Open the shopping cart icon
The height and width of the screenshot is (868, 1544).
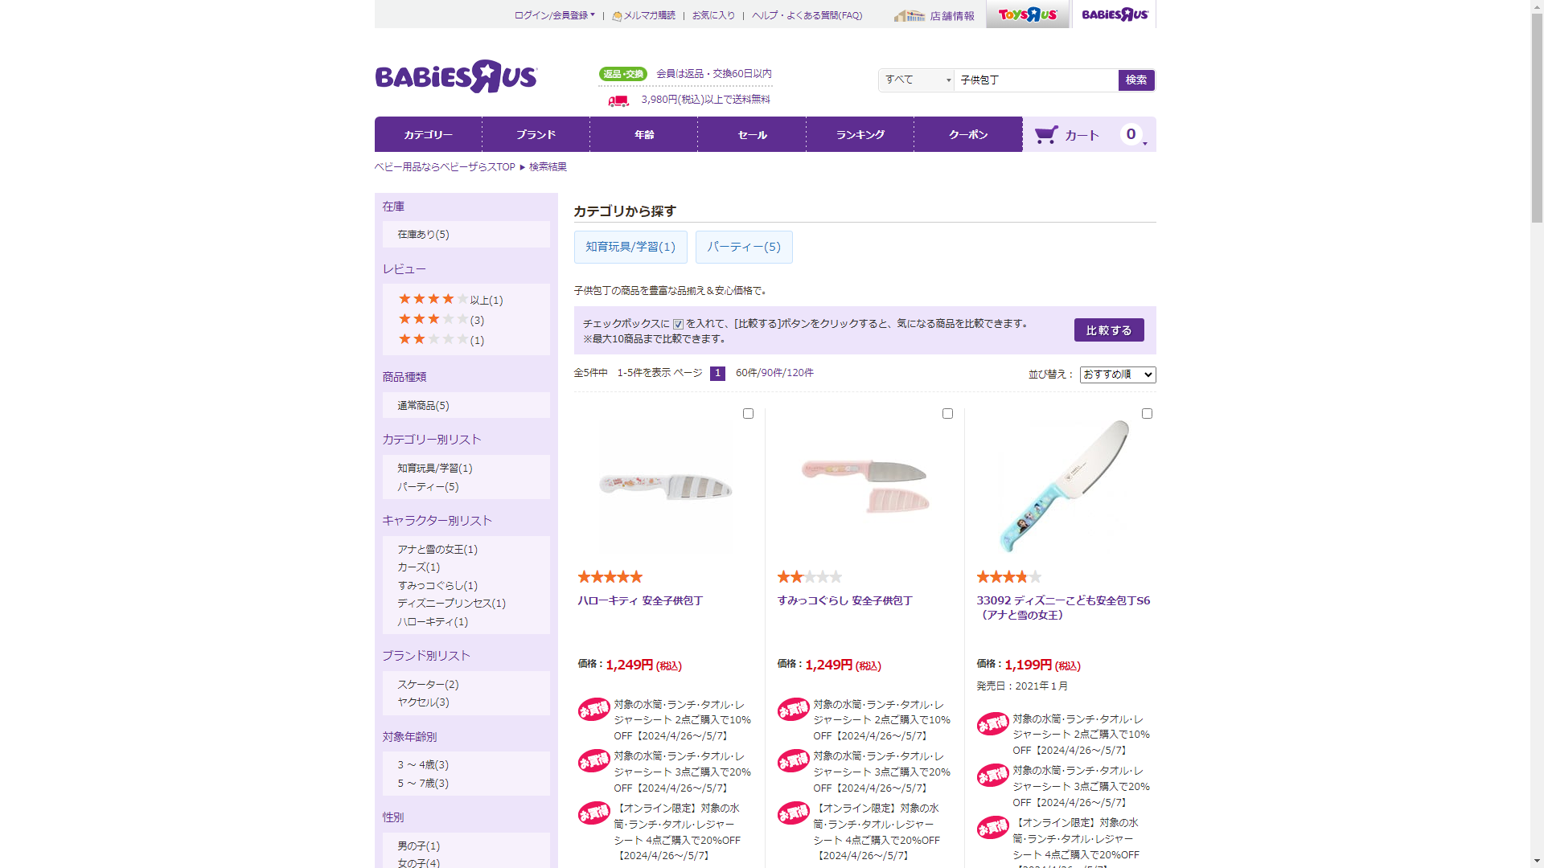click(x=1046, y=134)
